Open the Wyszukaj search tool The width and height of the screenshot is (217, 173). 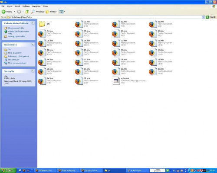pyautogui.click(x=38, y=12)
